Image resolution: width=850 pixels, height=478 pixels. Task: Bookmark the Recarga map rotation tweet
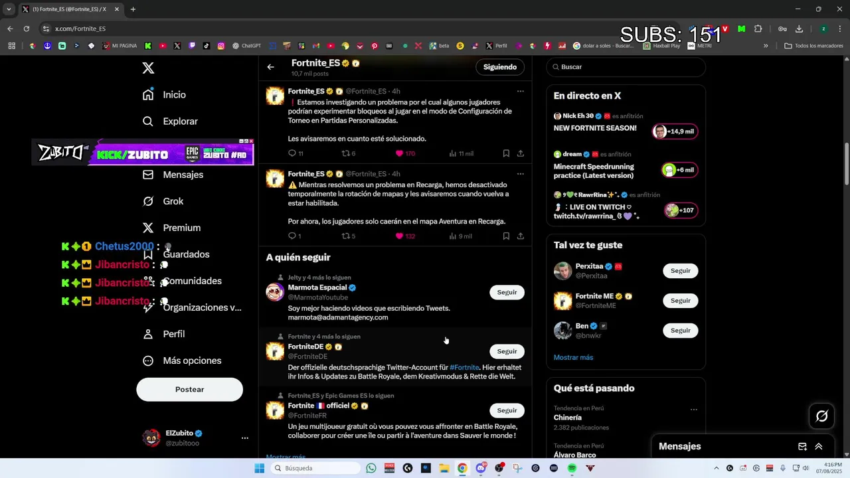click(x=506, y=236)
